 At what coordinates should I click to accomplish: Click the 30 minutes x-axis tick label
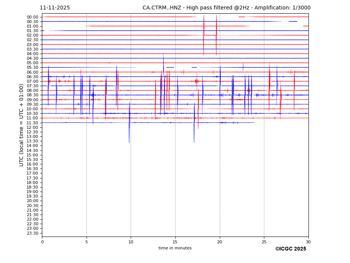[308, 242]
